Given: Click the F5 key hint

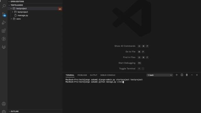Looking at the screenshot, I should pyautogui.click(x=139, y=63).
